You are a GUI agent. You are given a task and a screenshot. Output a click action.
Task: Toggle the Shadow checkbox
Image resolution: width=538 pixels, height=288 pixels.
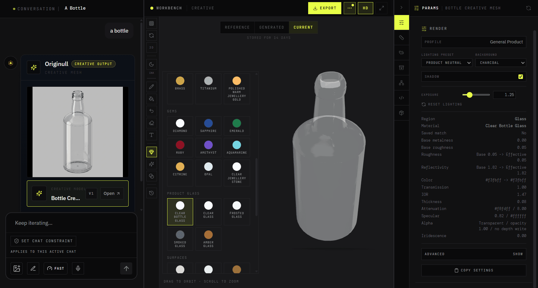521,77
